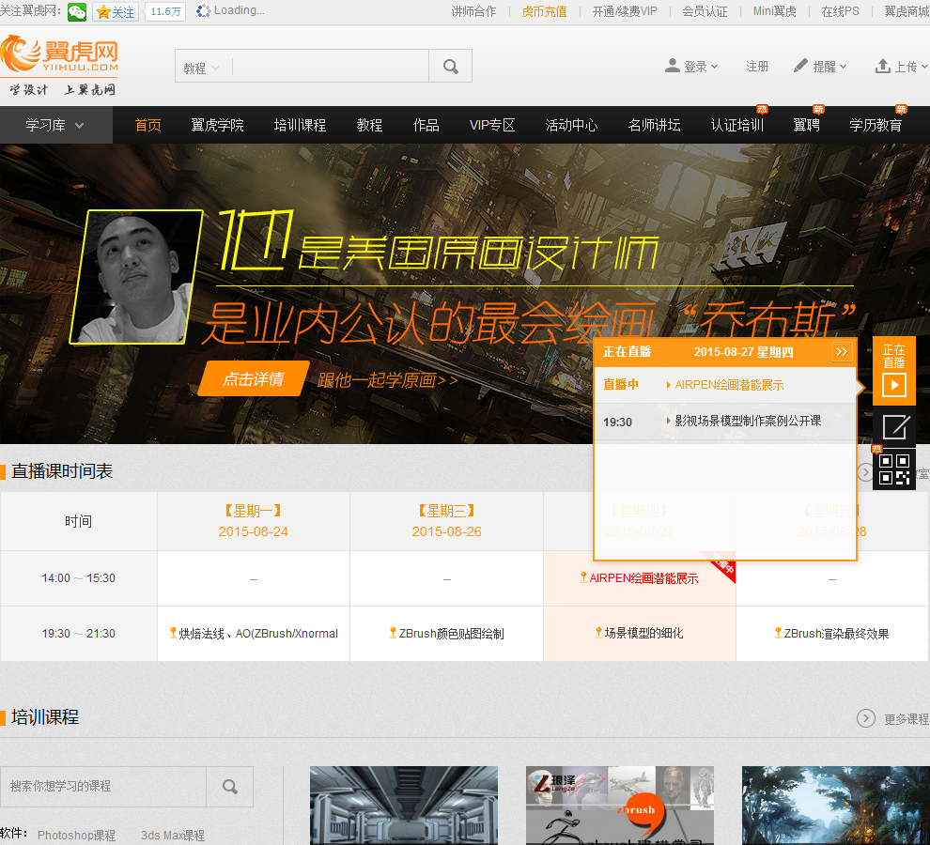The image size is (930, 845).
Task: Click the WeChat follow icon
Action: click(x=77, y=12)
